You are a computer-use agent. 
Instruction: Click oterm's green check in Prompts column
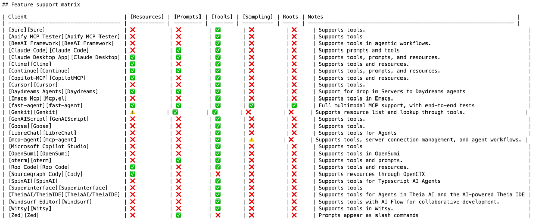click(x=179, y=160)
